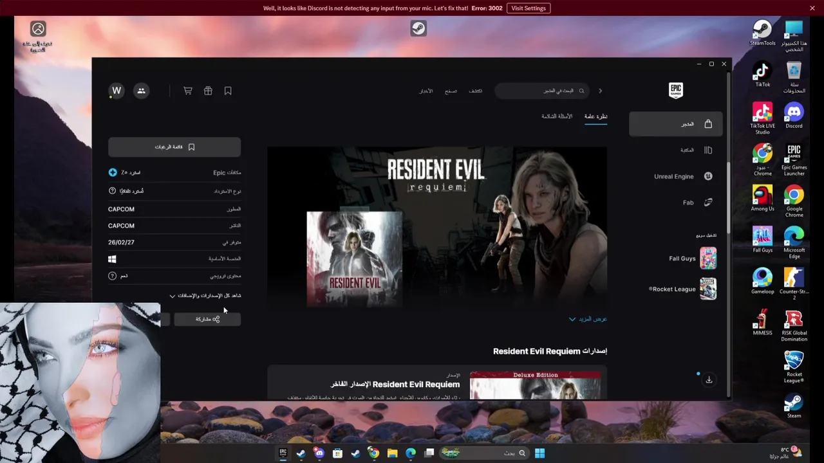This screenshot has height=463, width=824.
Task: Open Epic Games Launcher desktop shortcut
Action: click(794, 160)
